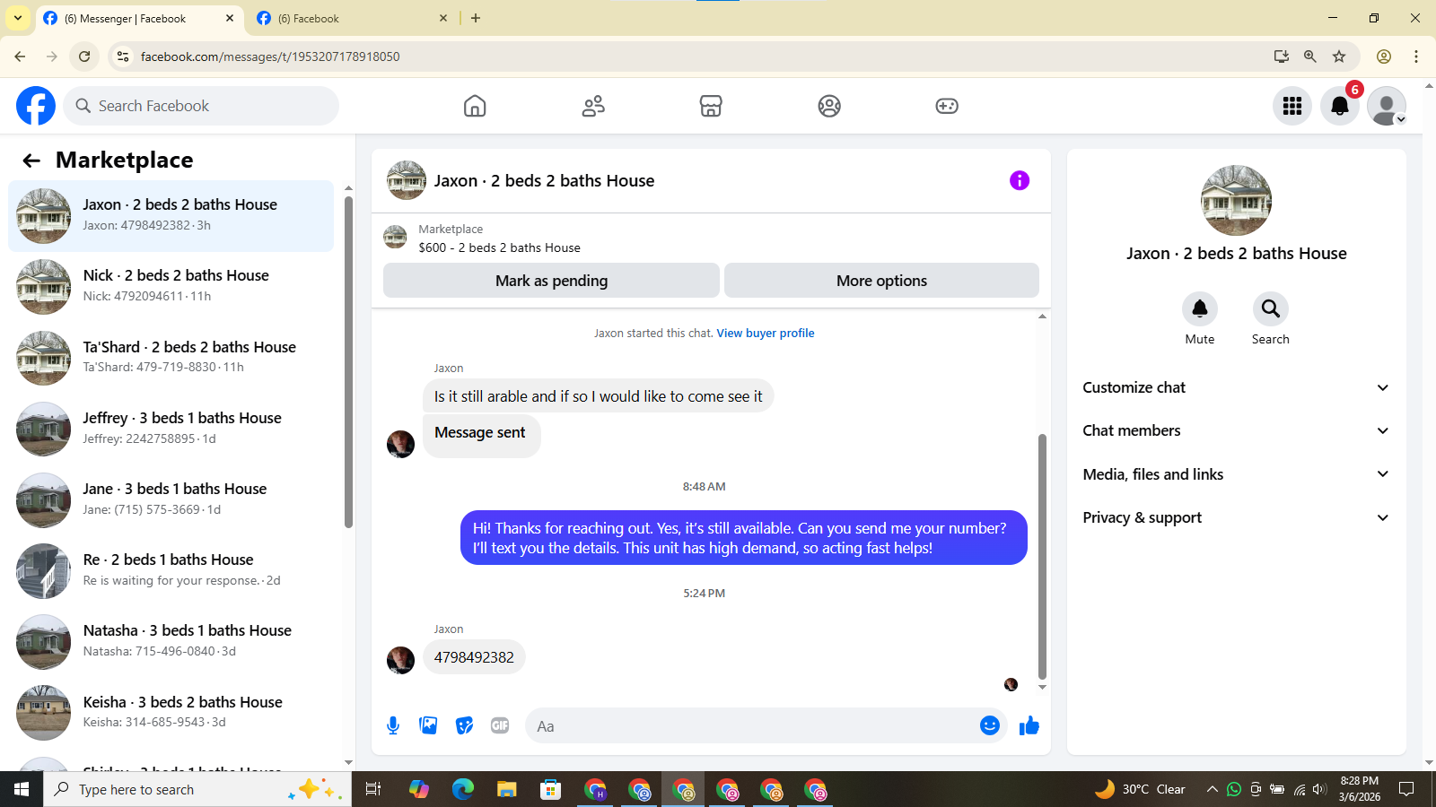
Task: Open a new browser tab
Action: (476, 18)
